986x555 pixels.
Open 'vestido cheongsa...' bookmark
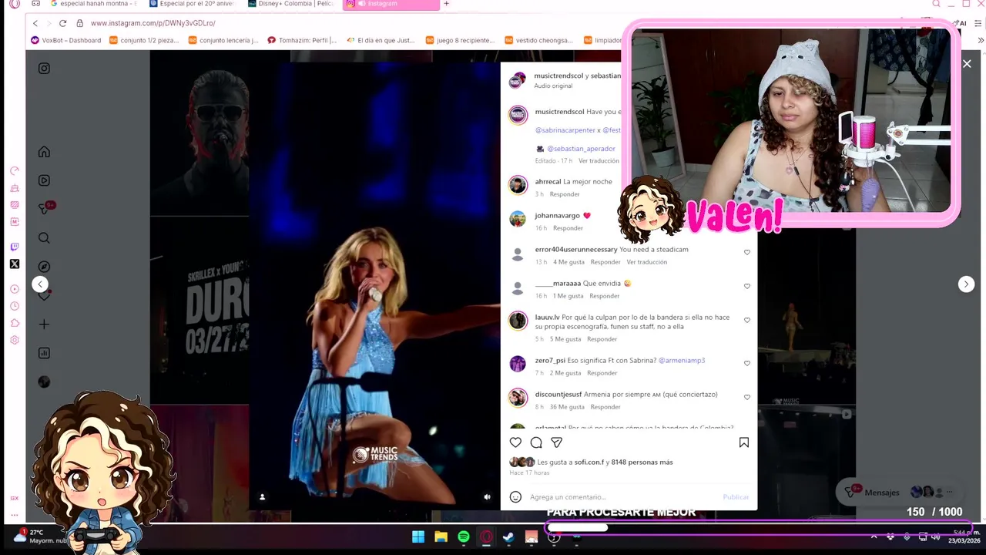[539, 40]
